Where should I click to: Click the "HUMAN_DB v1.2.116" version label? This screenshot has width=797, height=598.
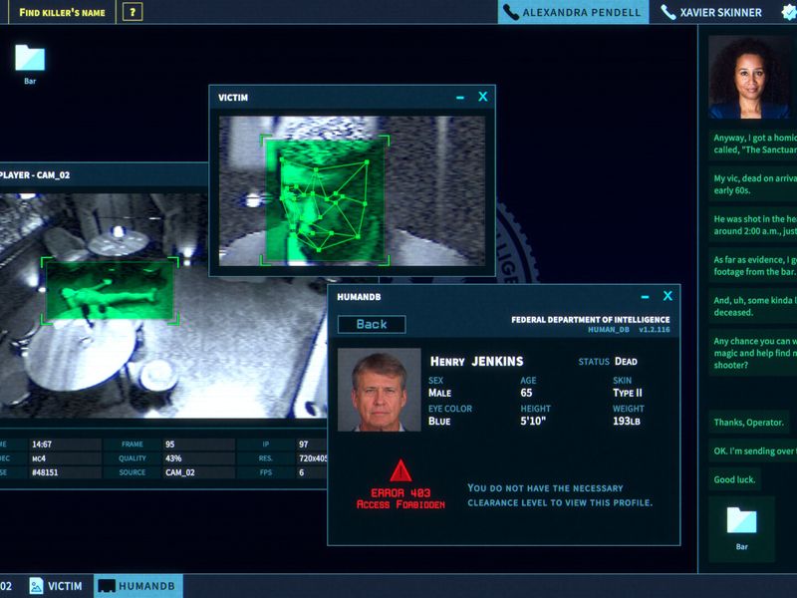pos(629,330)
